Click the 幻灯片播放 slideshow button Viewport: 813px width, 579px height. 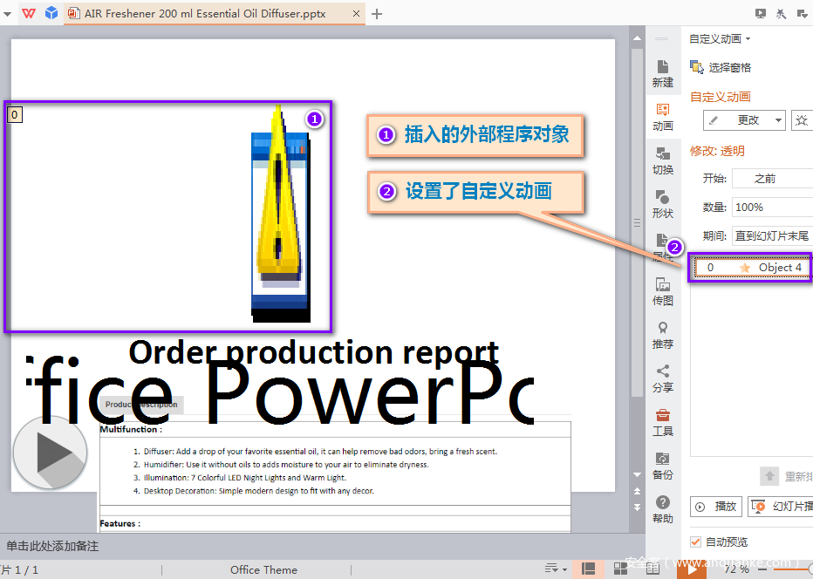(x=779, y=506)
